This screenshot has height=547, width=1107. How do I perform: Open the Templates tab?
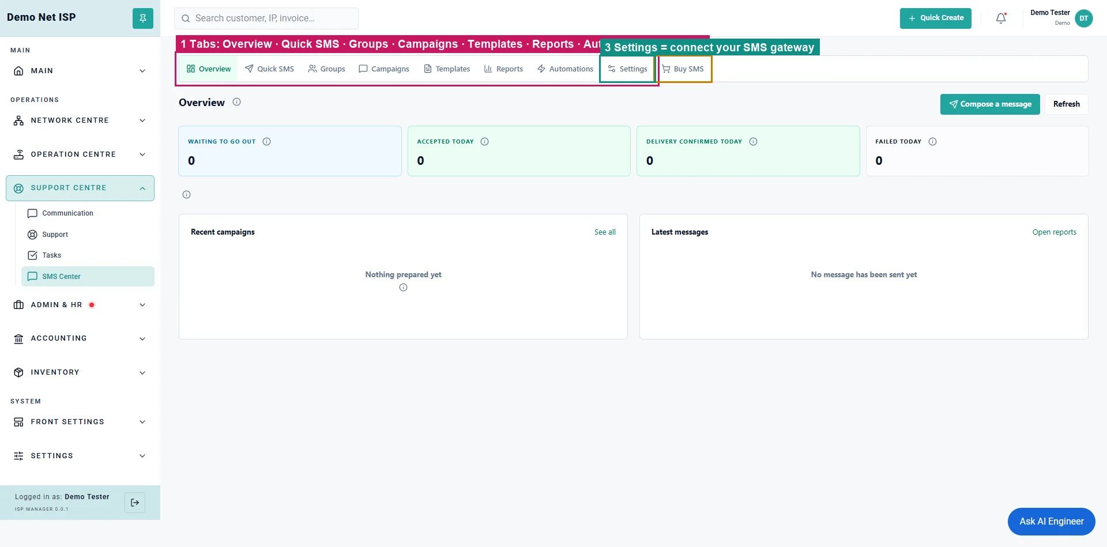[x=447, y=69]
